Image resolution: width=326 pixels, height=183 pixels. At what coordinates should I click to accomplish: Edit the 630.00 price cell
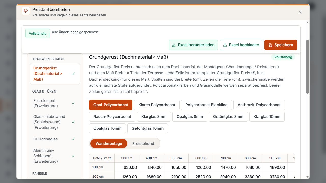coord(127,167)
